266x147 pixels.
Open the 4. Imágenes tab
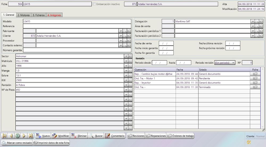click(x=54, y=15)
